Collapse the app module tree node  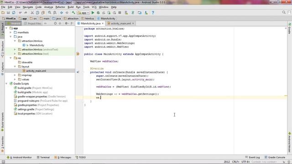[6, 28]
